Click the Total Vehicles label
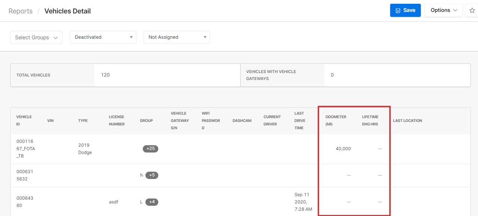 (x=33, y=75)
